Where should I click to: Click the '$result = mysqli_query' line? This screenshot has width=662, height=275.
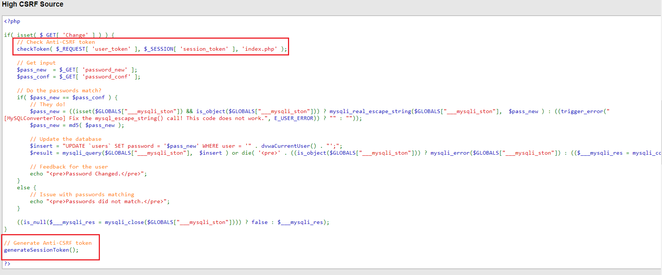pyautogui.click(x=346, y=153)
